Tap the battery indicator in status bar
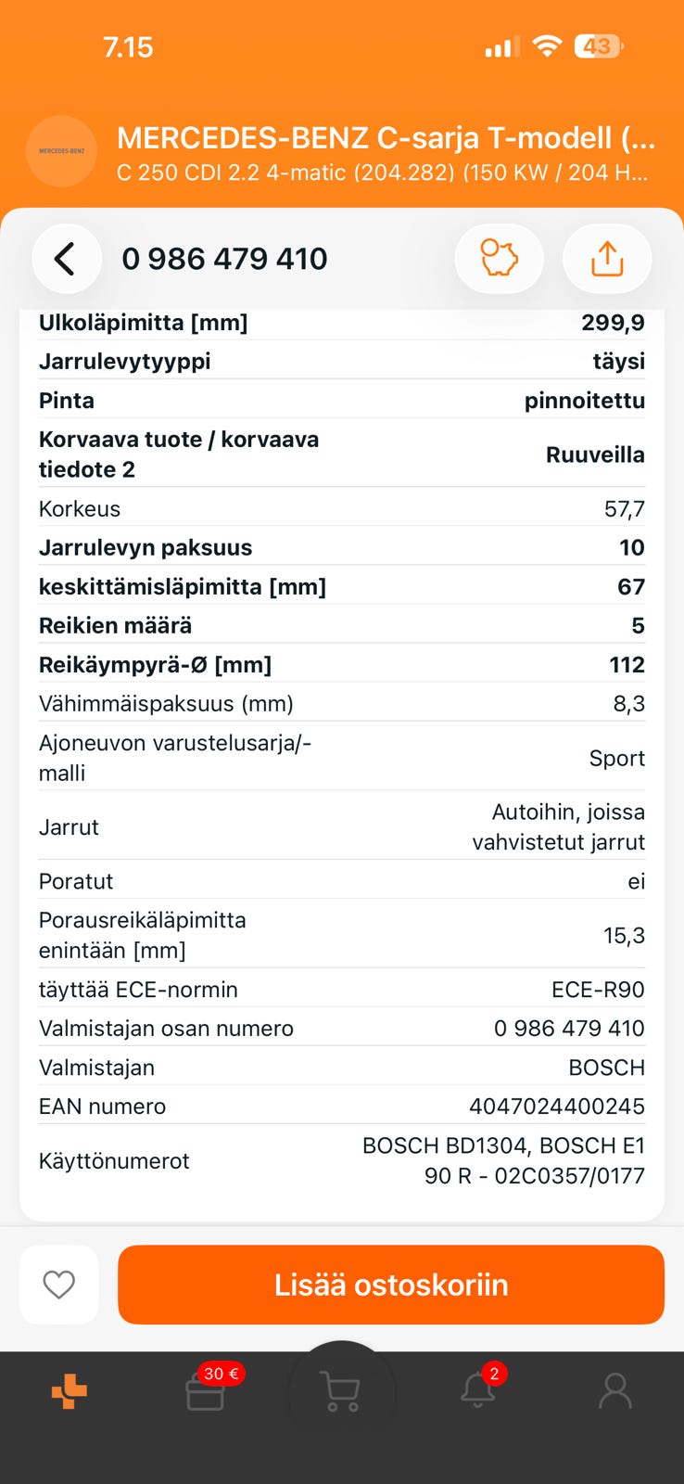Screen dimensions: 684x1484 598,46
